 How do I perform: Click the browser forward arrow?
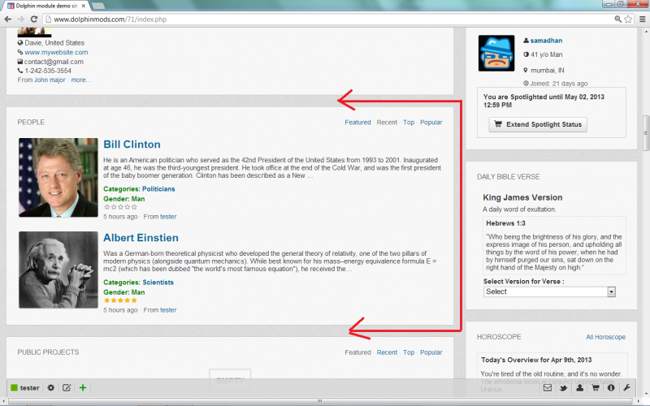21,19
